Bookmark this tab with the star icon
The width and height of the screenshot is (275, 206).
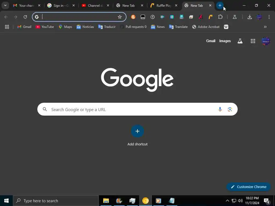coord(120,17)
